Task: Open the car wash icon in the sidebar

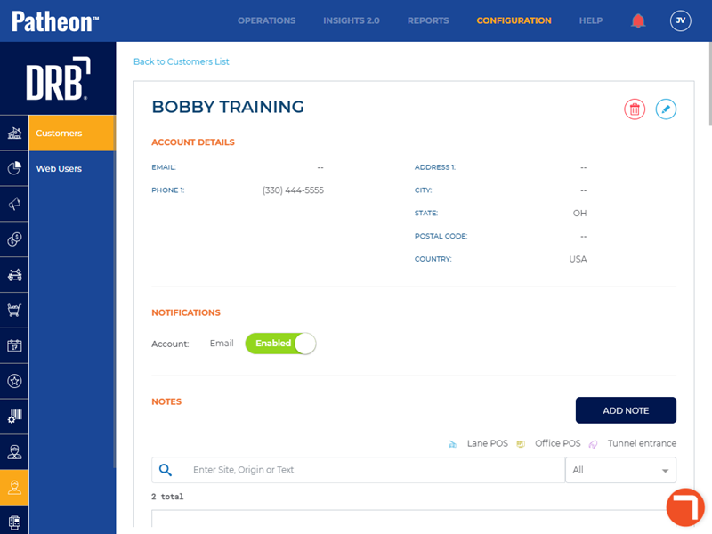Action: click(x=14, y=275)
